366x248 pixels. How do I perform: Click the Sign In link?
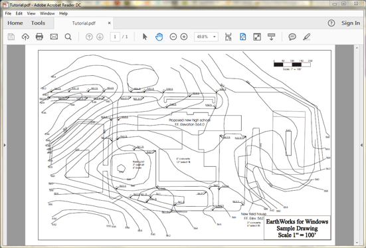[x=351, y=23]
